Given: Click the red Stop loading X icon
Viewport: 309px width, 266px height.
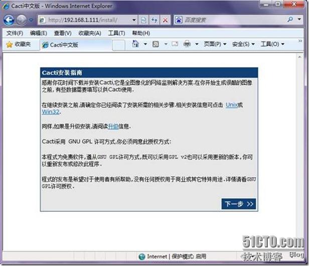Looking at the screenshot, I should (x=165, y=20).
